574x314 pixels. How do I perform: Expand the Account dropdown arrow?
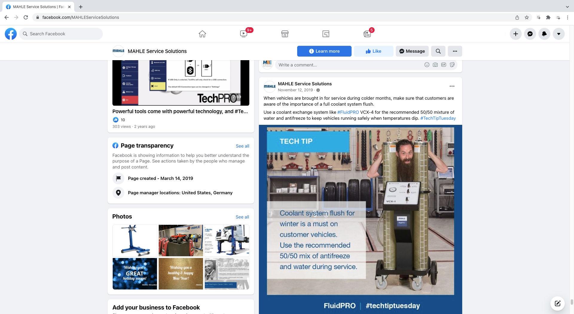pyautogui.click(x=559, y=34)
